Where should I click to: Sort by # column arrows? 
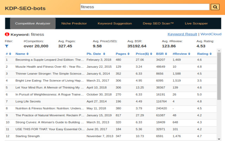(8, 54)
